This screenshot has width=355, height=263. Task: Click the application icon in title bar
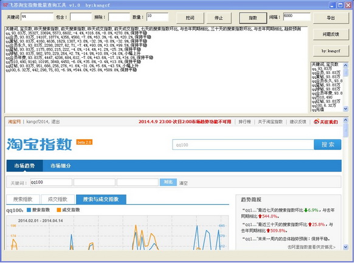pyautogui.click(x=5, y=5)
